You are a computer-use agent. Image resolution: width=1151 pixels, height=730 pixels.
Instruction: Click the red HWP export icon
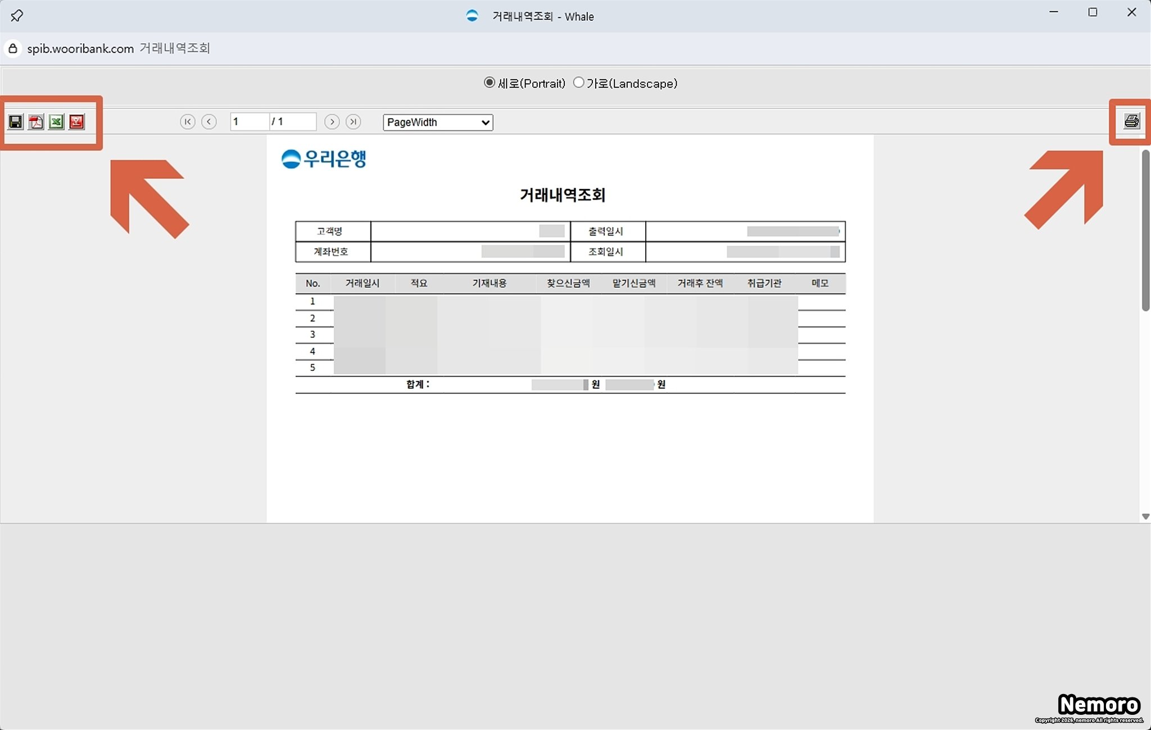77,122
